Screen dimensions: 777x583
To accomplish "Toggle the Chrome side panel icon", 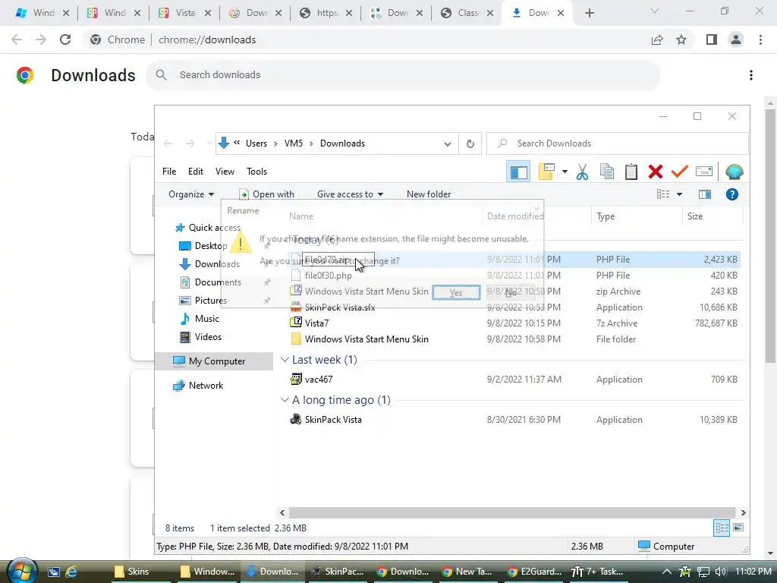I will point(712,39).
